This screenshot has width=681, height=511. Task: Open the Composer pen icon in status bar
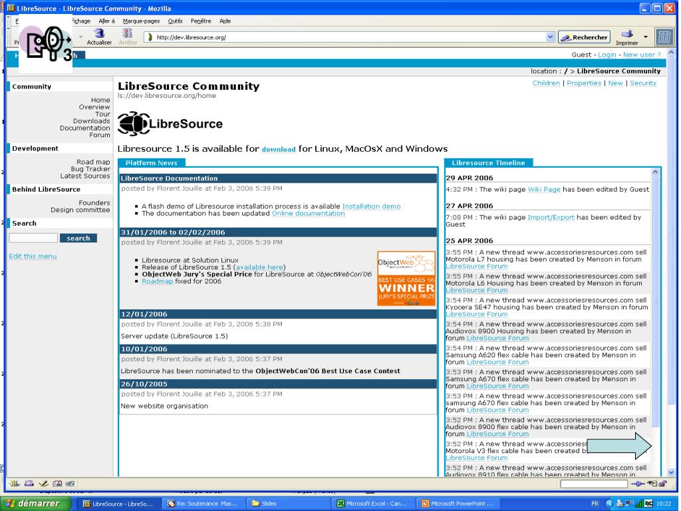click(x=43, y=483)
